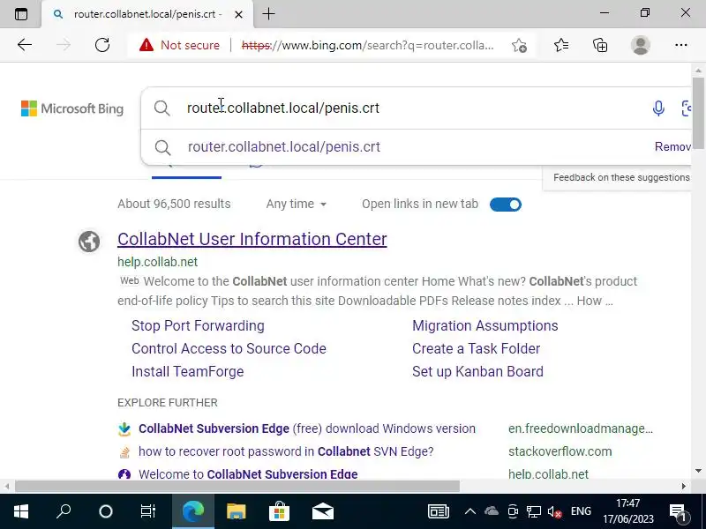Click the vertical scrollbar thumb
Screen dimensions: 706x529
pyautogui.click(x=698, y=113)
